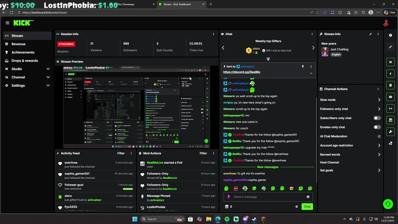Click the wrench icon in right rail
398x224 pixels.
pyautogui.click(x=391, y=132)
